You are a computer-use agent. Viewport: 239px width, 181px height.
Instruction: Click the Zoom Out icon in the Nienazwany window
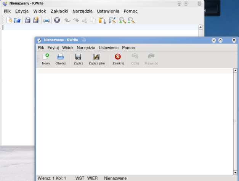click(x=131, y=20)
